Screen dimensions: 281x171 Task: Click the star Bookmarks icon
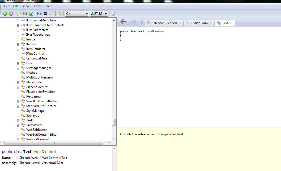tap(59, 13)
